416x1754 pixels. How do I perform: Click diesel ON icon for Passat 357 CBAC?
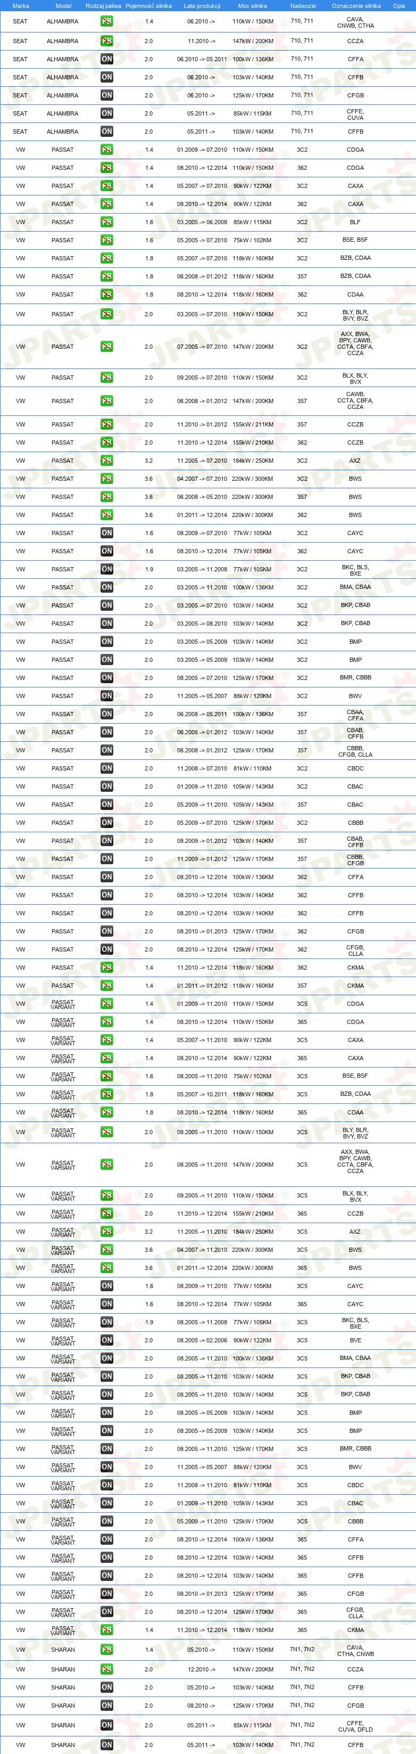(x=107, y=805)
